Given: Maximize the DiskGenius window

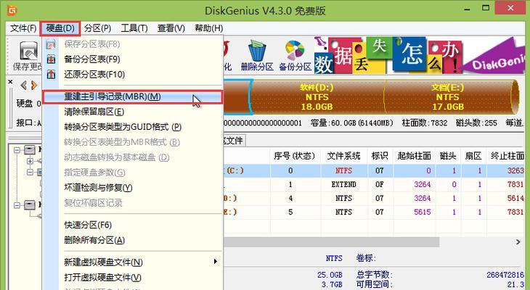Looking at the screenshot, I should pyautogui.click(x=486, y=8).
